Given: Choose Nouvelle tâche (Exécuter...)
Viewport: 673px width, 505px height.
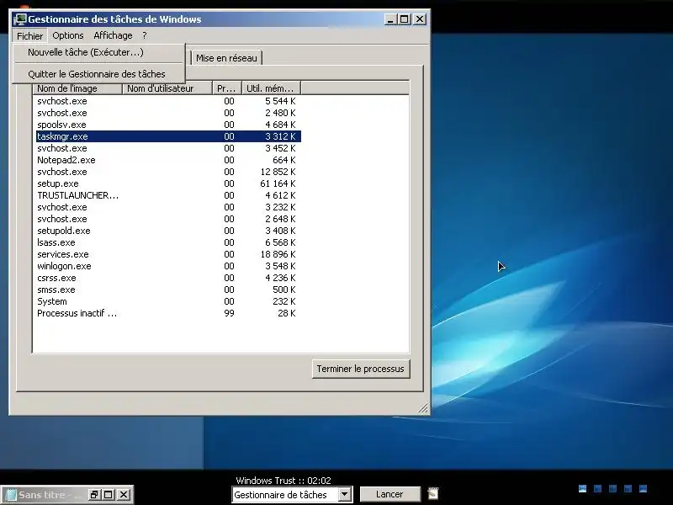Looking at the screenshot, I should tap(99, 52).
